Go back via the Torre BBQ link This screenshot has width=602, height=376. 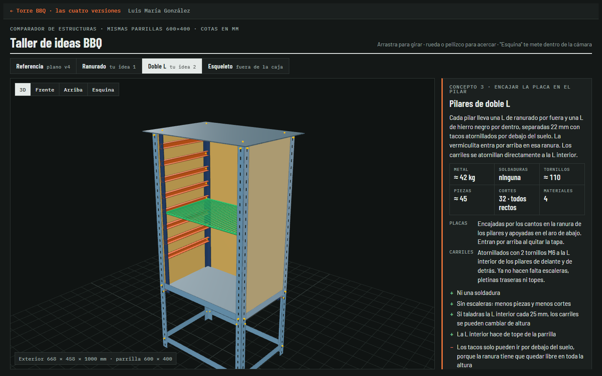pos(65,11)
